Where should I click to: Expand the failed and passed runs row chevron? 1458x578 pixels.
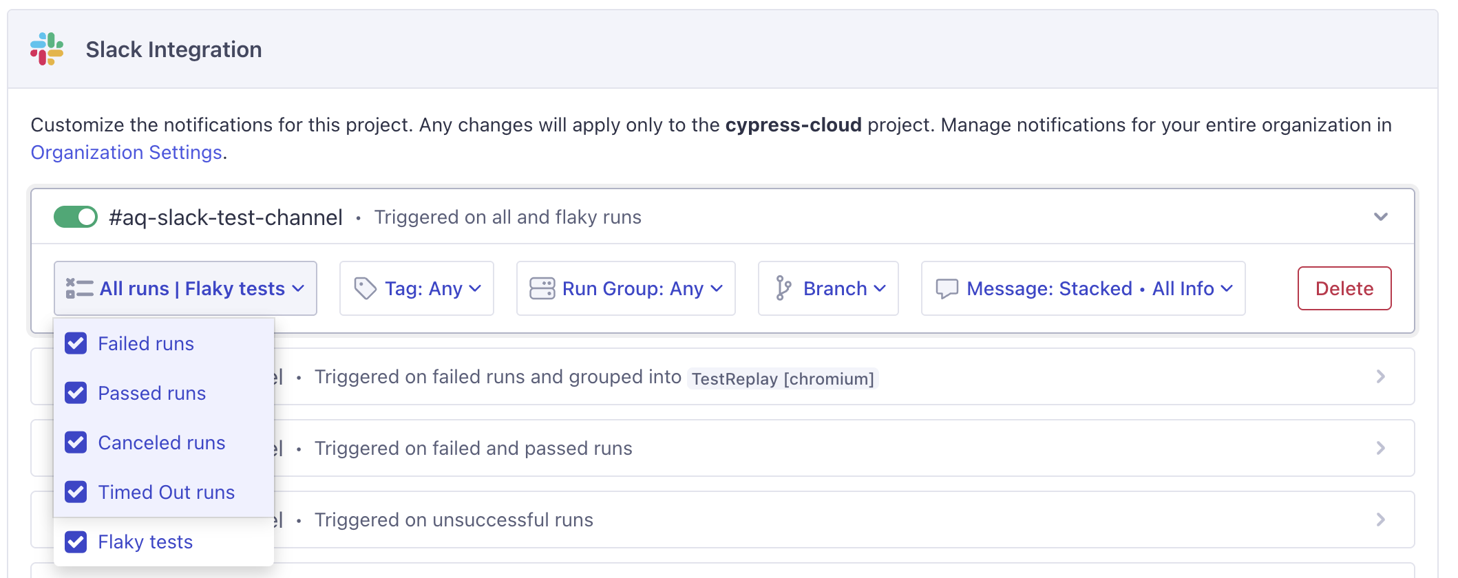pyautogui.click(x=1380, y=448)
